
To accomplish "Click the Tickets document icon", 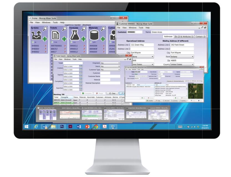I will click(55, 35).
